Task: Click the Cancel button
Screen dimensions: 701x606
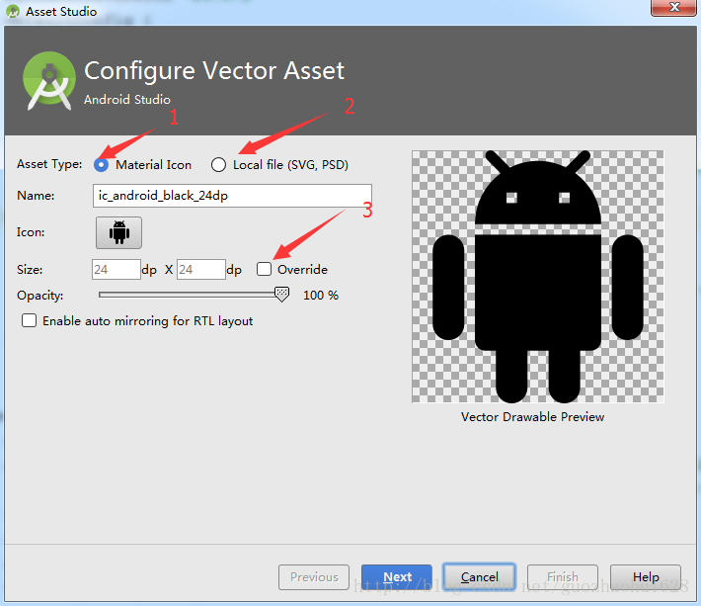Action: [x=479, y=577]
